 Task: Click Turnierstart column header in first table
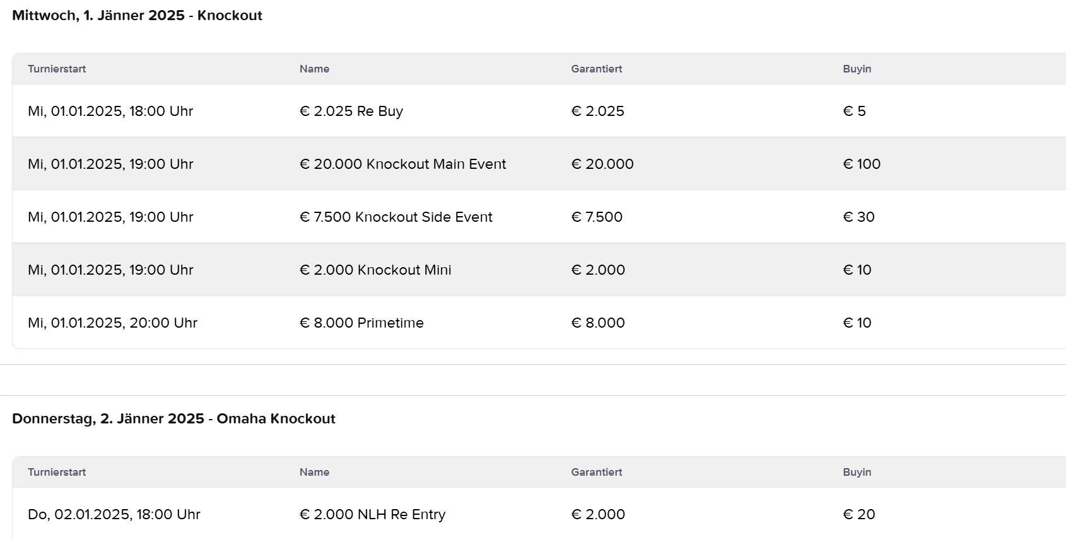coord(57,69)
